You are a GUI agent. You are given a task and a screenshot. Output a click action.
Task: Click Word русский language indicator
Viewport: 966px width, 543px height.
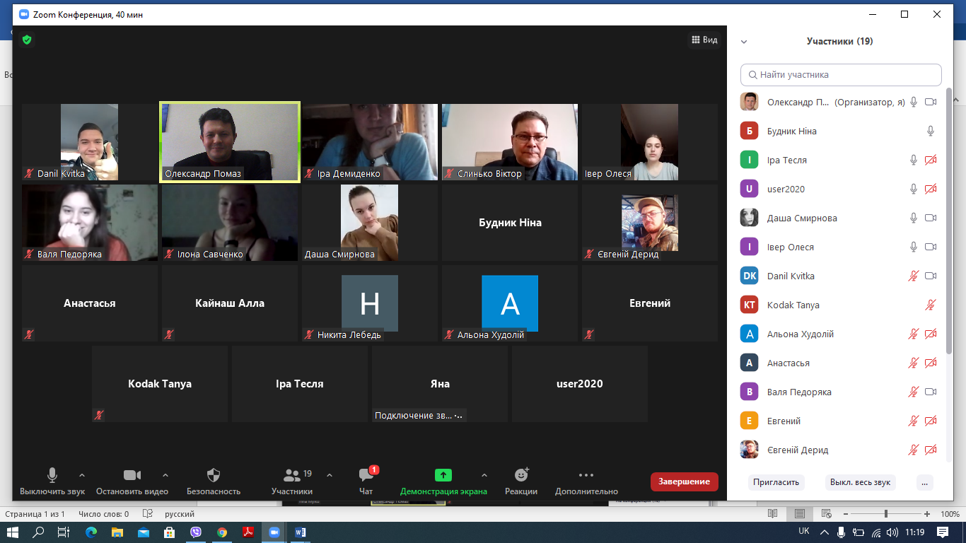tap(180, 514)
